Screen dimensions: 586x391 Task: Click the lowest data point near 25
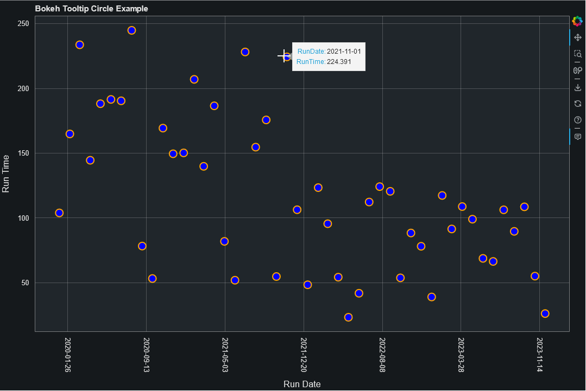[x=348, y=317]
